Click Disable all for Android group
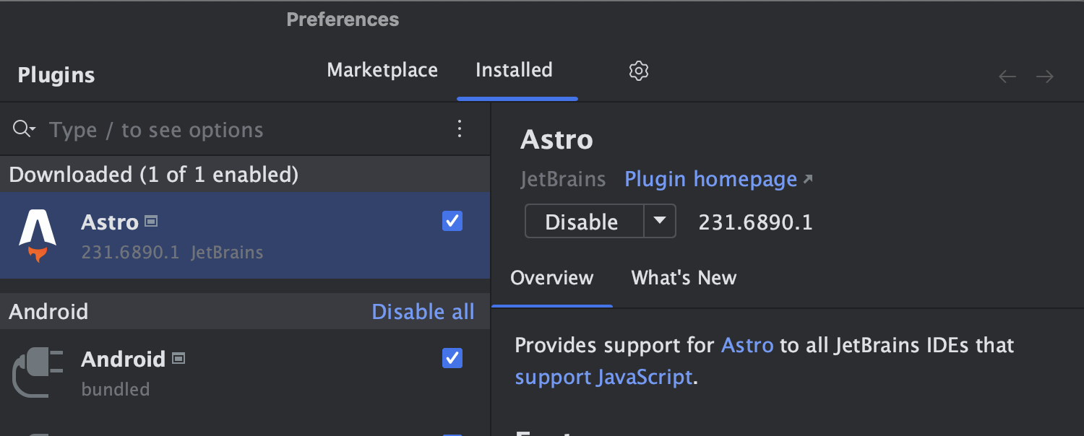The width and height of the screenshot is (1084, 436). 423,312
